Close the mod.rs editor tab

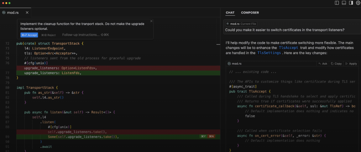point(27,13)
